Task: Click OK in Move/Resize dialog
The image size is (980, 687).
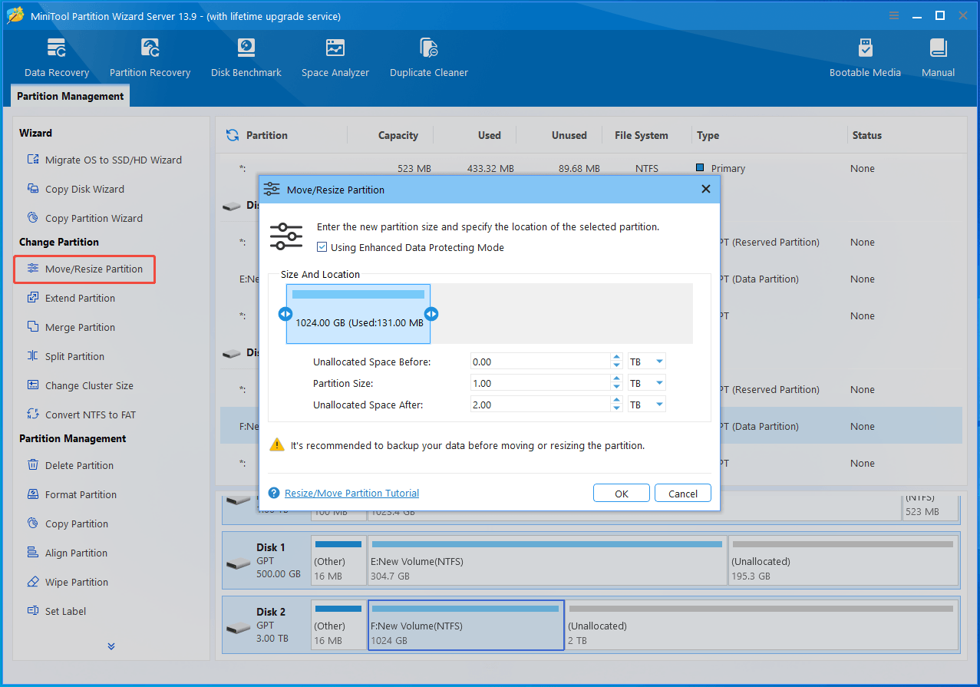Action: (622, 494)
